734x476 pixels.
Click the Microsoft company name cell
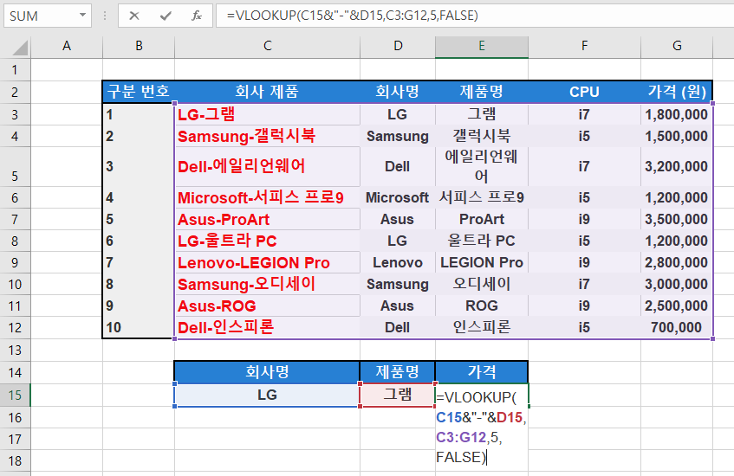coord(398,197)
